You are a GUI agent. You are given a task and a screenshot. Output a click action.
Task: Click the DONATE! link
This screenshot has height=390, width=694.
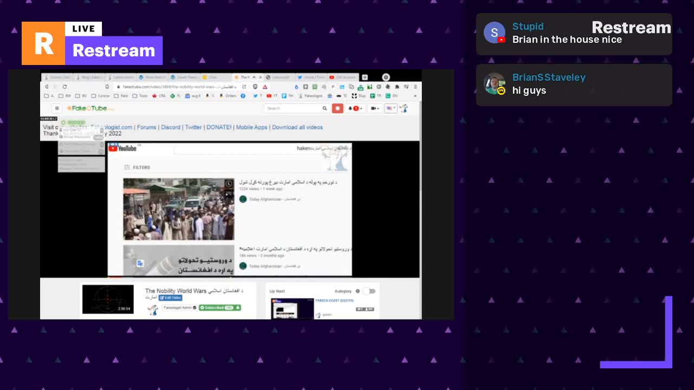click(219, 127)
